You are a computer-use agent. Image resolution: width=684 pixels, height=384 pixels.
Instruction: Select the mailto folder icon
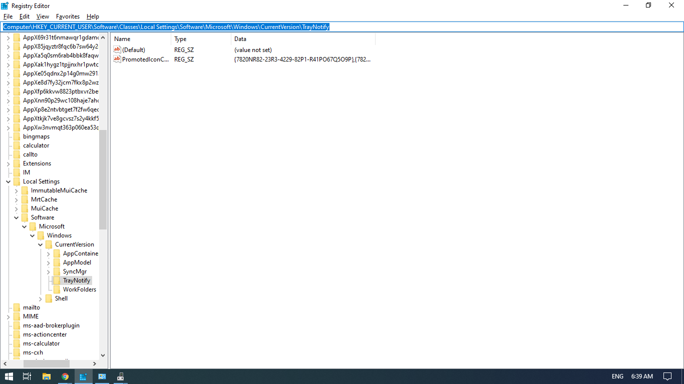[17, 307]
